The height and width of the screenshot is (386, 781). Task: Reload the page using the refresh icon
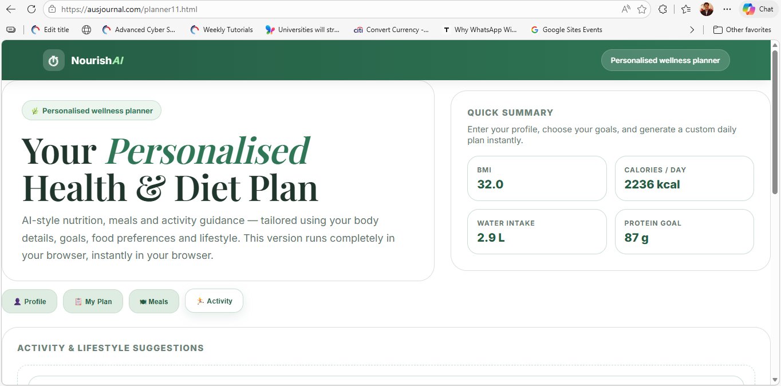pos(31,9)
